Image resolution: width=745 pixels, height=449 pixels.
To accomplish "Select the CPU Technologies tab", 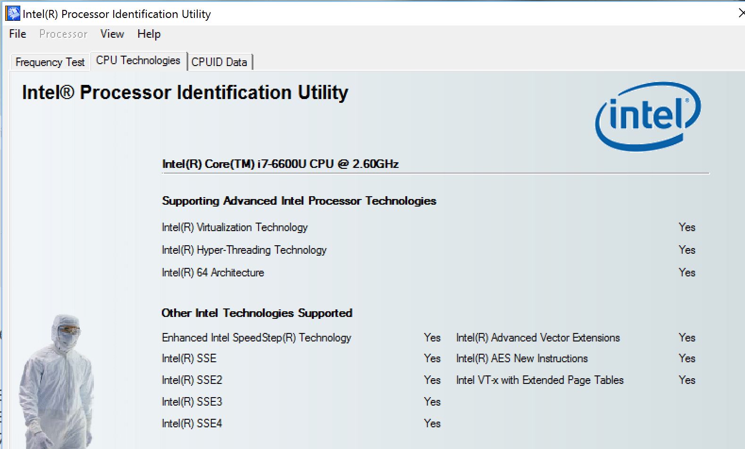I will [138, 60].
